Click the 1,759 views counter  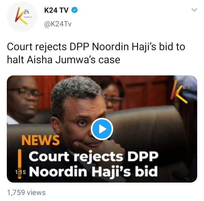tap(26, 192)
